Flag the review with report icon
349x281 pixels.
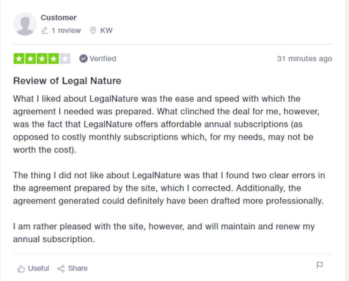pos(320,265)
